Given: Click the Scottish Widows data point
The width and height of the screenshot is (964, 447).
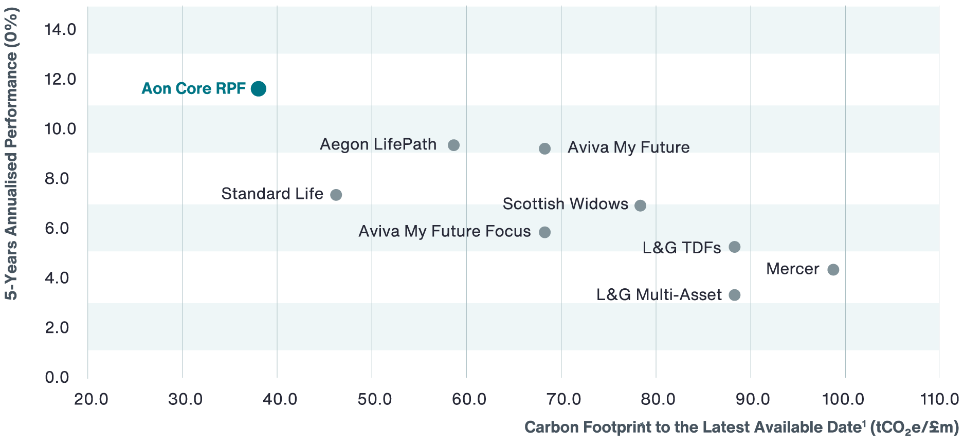Looking at the screenshot, I should 640,206.
